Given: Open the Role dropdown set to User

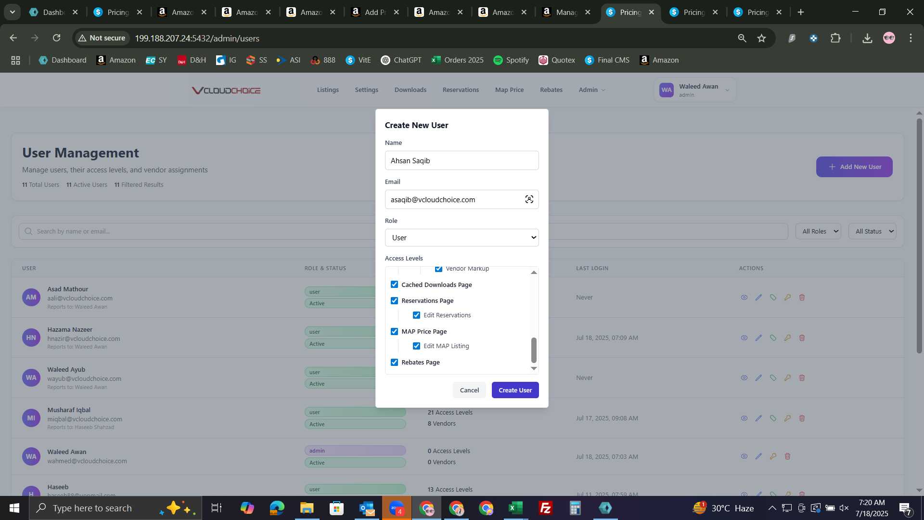Looking at the screenshot, I should [x=462, y=237].
